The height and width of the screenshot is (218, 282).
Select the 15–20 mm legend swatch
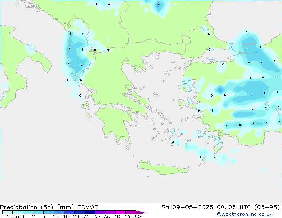69,212
